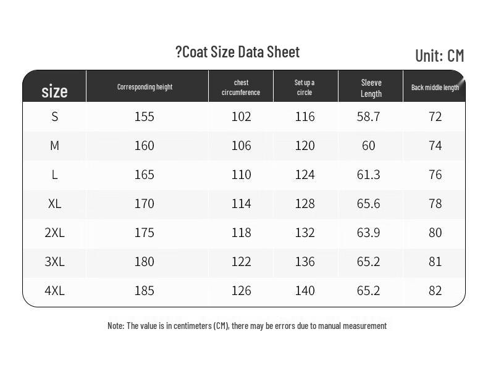Select the 'size' column header
The height and width of the screenshot is (366, 488).
(x=54, y=91)
